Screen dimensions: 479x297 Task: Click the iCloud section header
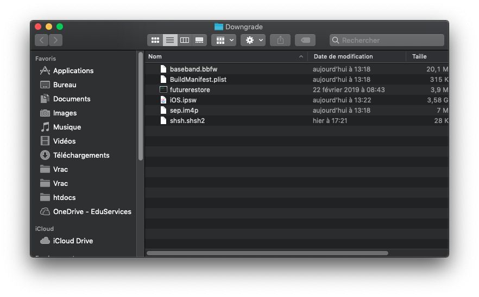(x=45, y=229)
